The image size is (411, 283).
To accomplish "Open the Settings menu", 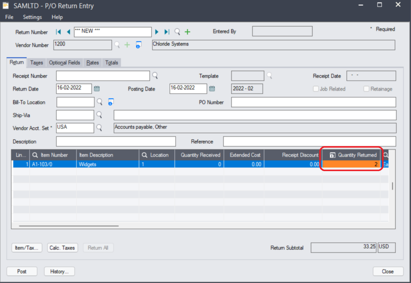I will tap(32, 17).
